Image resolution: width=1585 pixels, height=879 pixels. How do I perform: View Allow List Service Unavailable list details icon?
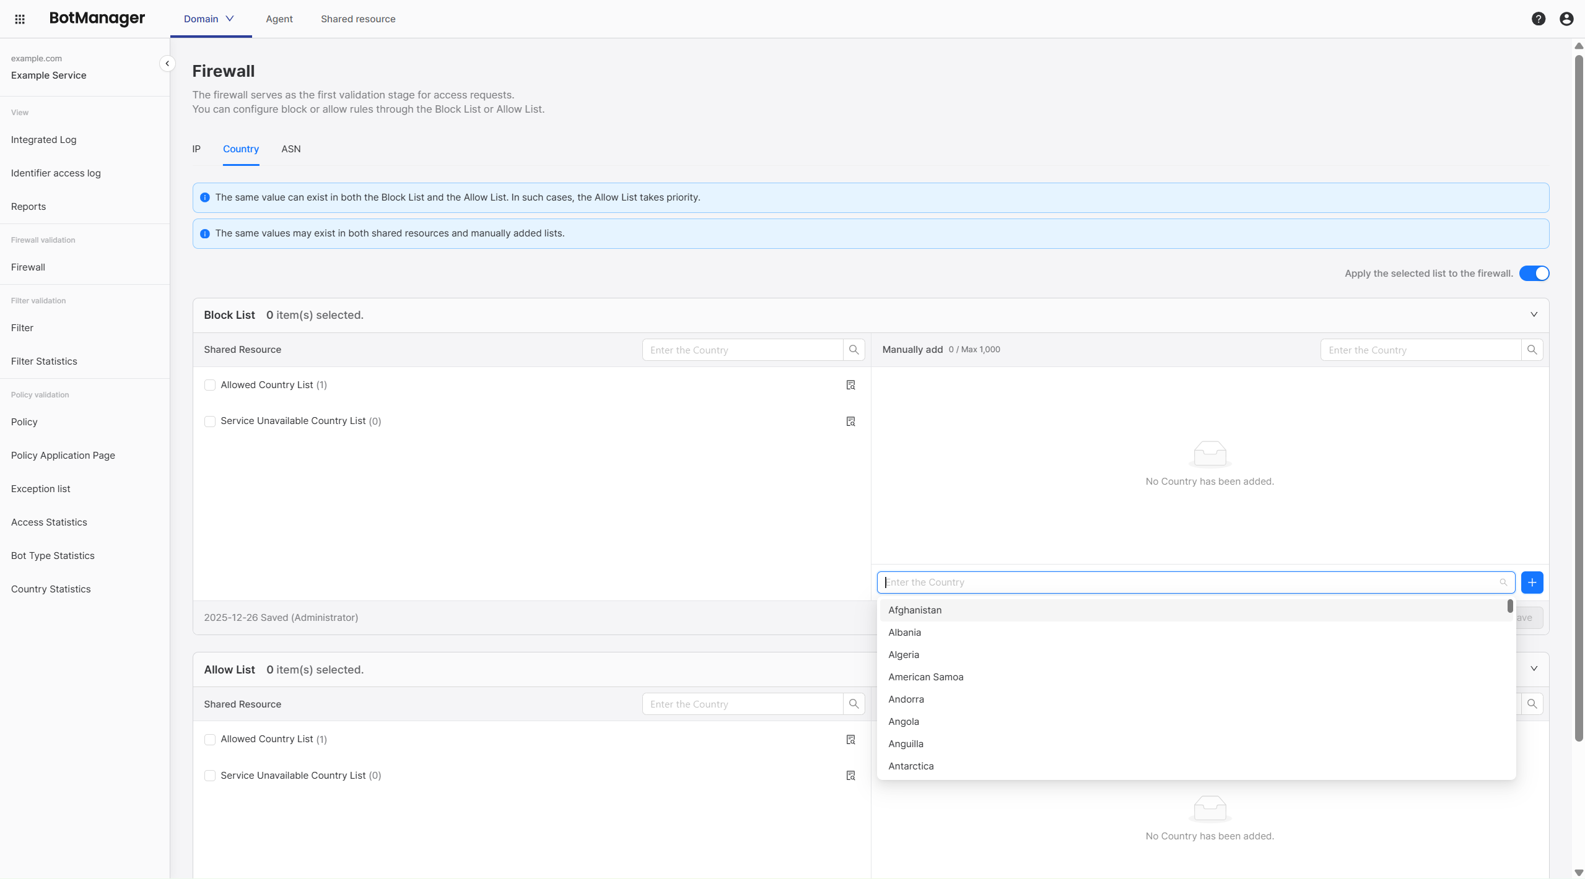[x=850, y=776]
